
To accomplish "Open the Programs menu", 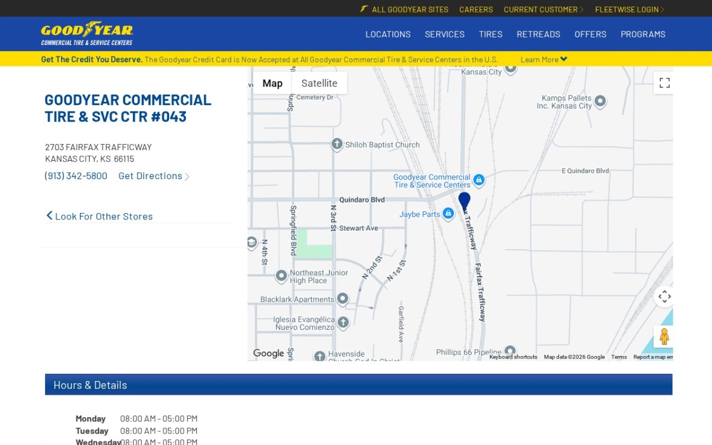I will tap(643, 34).
